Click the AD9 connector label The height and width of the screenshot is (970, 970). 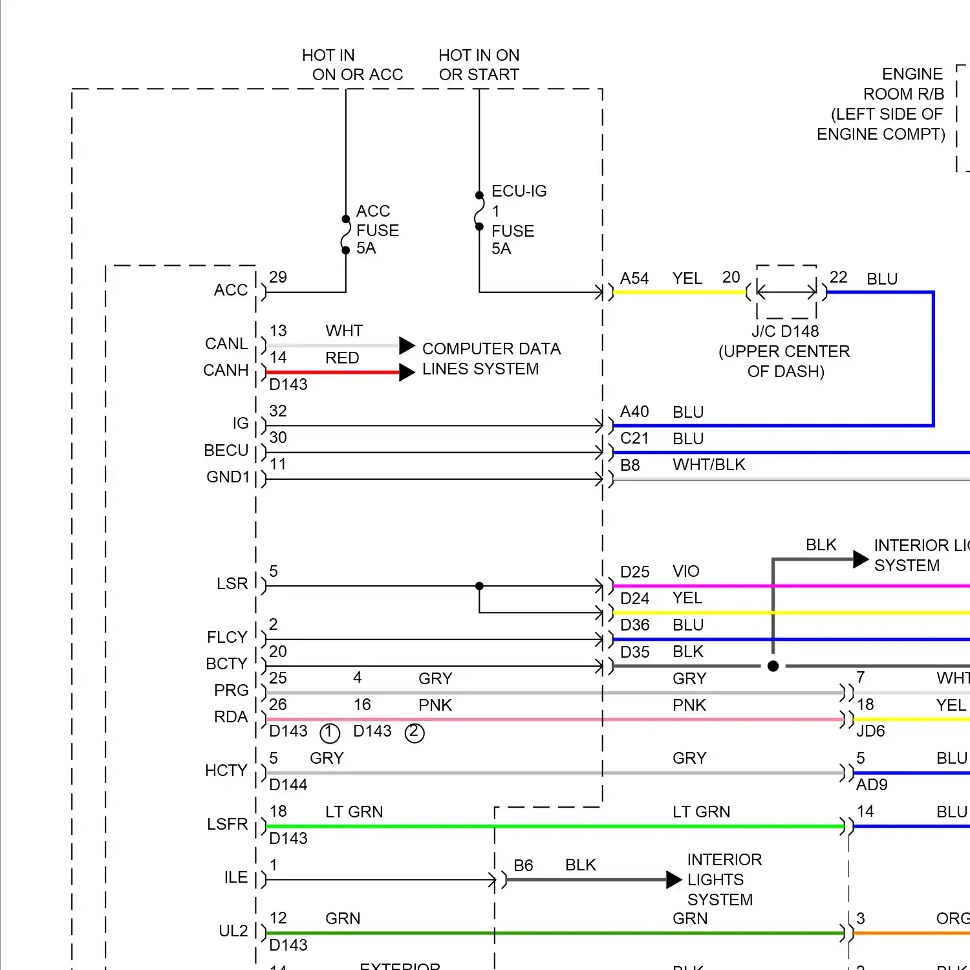coord(872,784)
